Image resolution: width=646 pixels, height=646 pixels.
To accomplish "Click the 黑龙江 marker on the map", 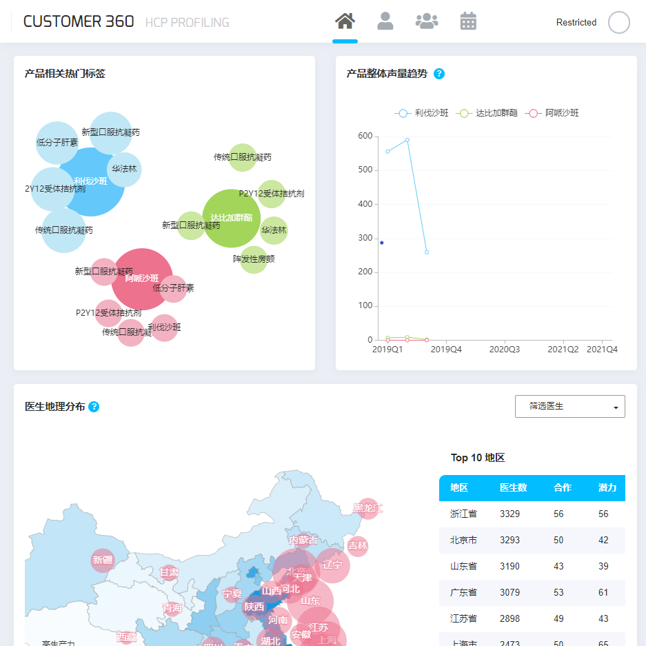I will coord(367,508).
